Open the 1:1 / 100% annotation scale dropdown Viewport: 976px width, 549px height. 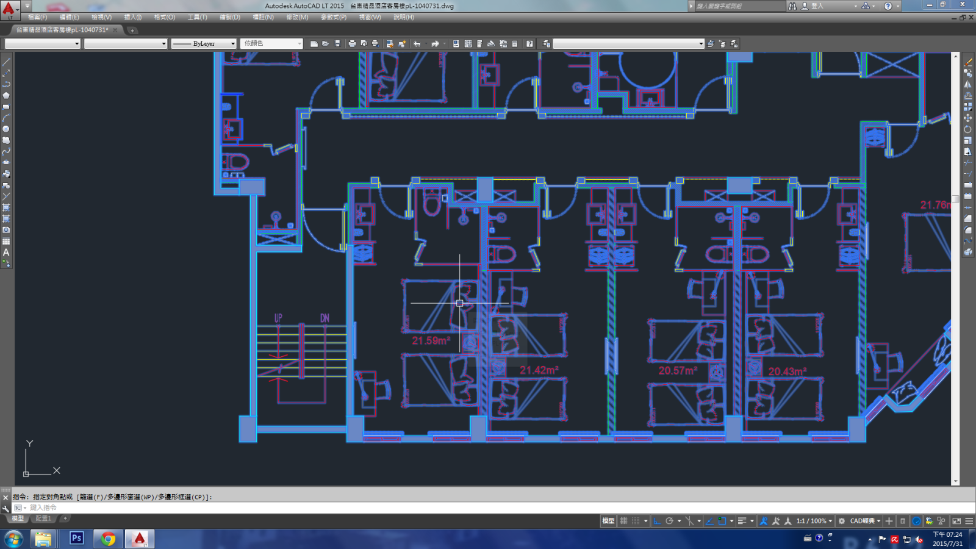point(814,521)
